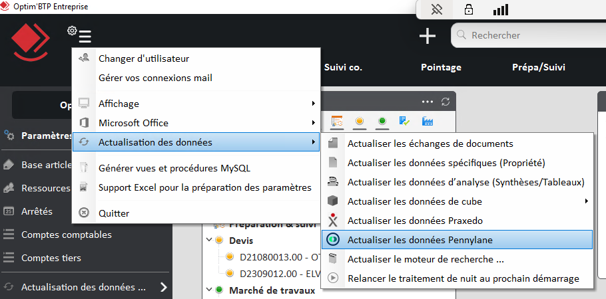The image size is (606, 299).
Task: Open Comptes tiers in sidebar
Action: [51, 258]
